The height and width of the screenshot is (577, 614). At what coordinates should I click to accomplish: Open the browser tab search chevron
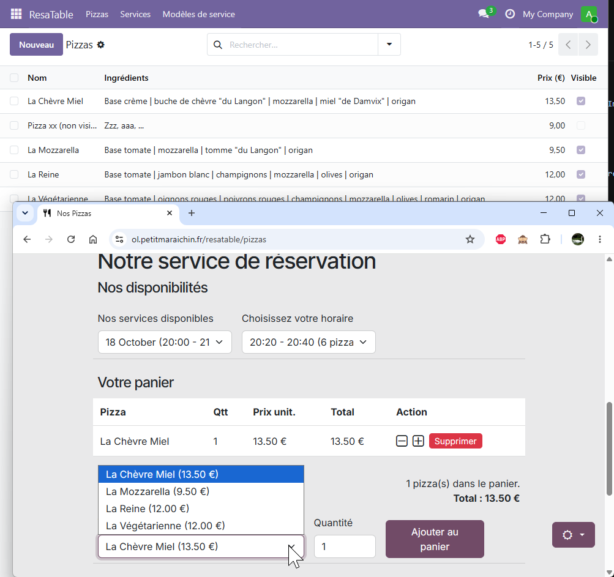click(x=25, y=213)
